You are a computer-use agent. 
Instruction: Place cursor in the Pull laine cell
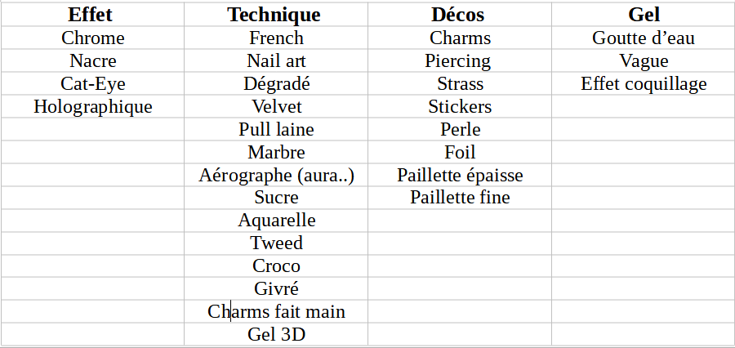pos(276,130)
